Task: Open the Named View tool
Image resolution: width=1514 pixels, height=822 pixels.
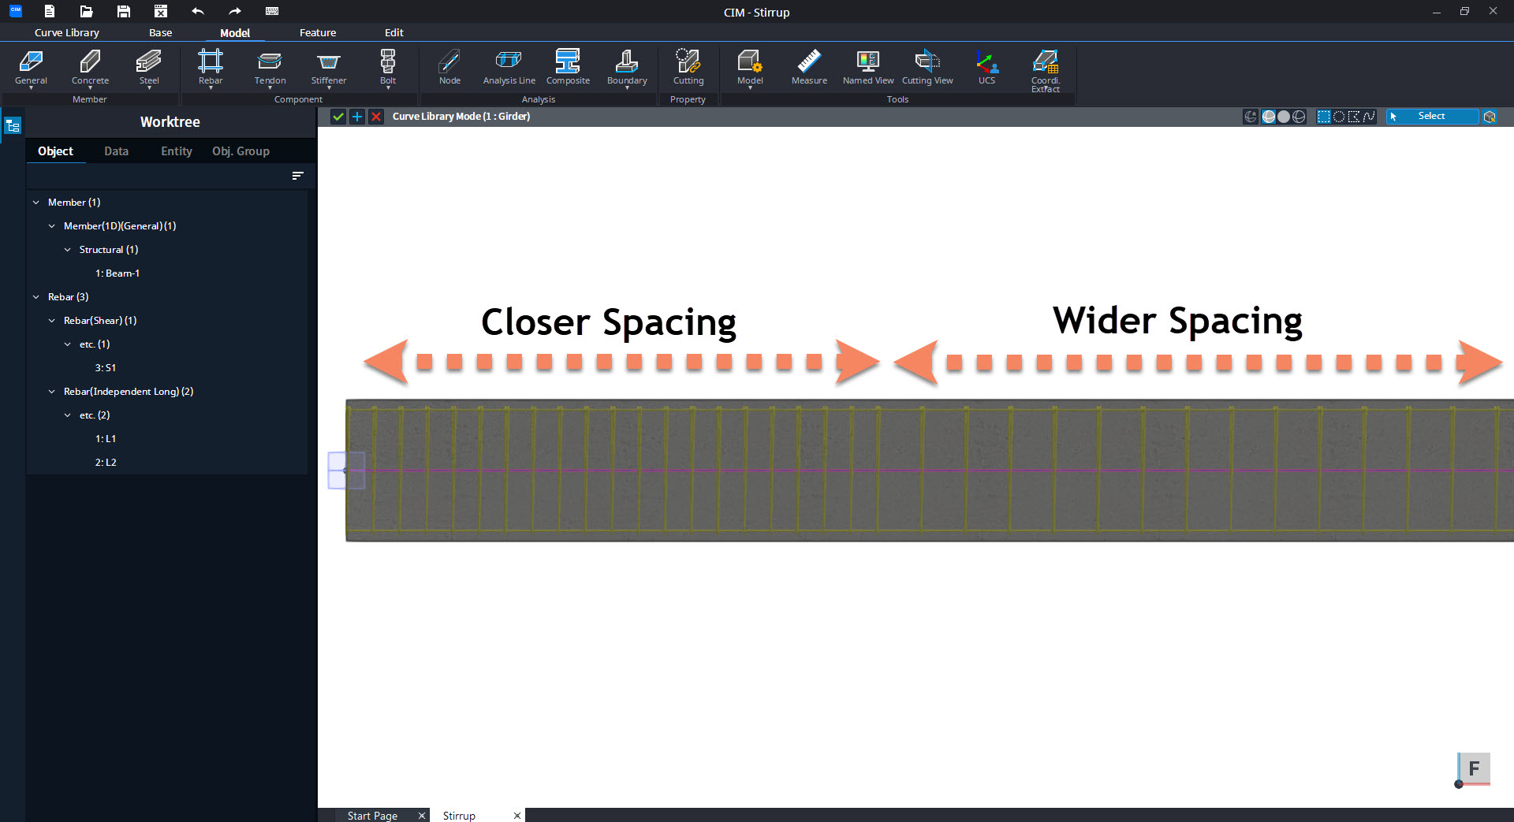Action: [868, 68]
